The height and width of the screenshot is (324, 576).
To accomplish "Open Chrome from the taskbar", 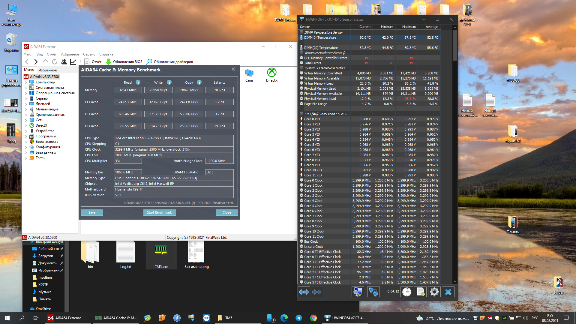I will pyautogui.click(x=313, y=318).
